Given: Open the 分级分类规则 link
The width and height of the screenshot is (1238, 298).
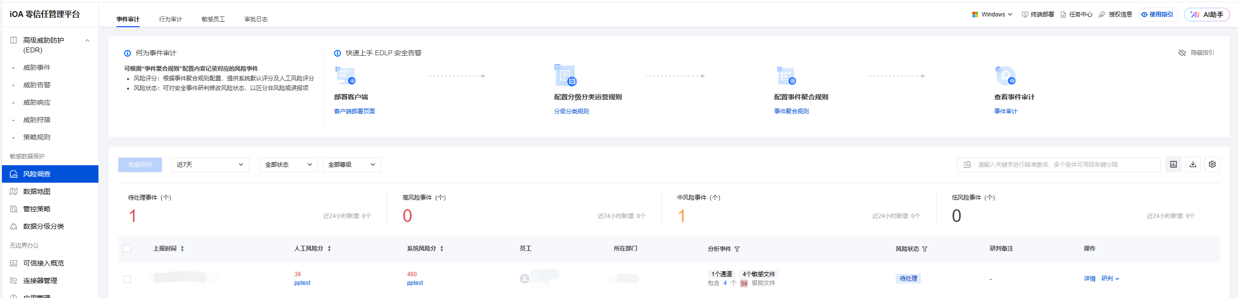Looking at the screenshot, I should pyautogui.click(x=571, y=111).
